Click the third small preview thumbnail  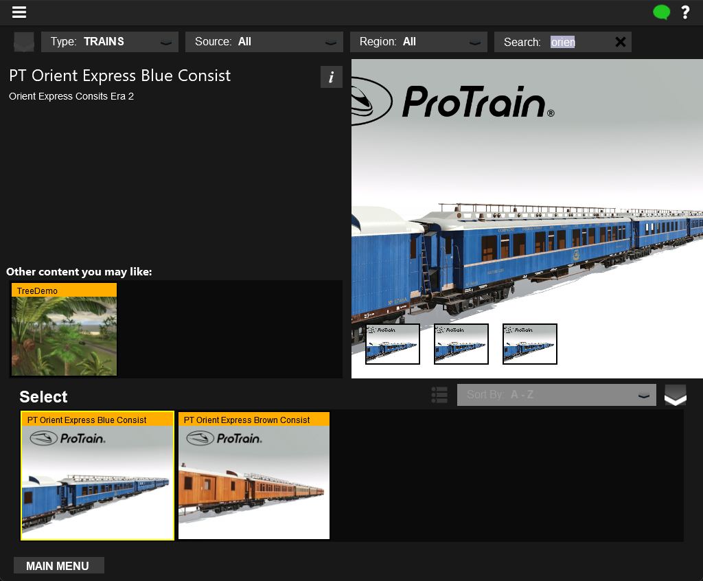point(529,343)
